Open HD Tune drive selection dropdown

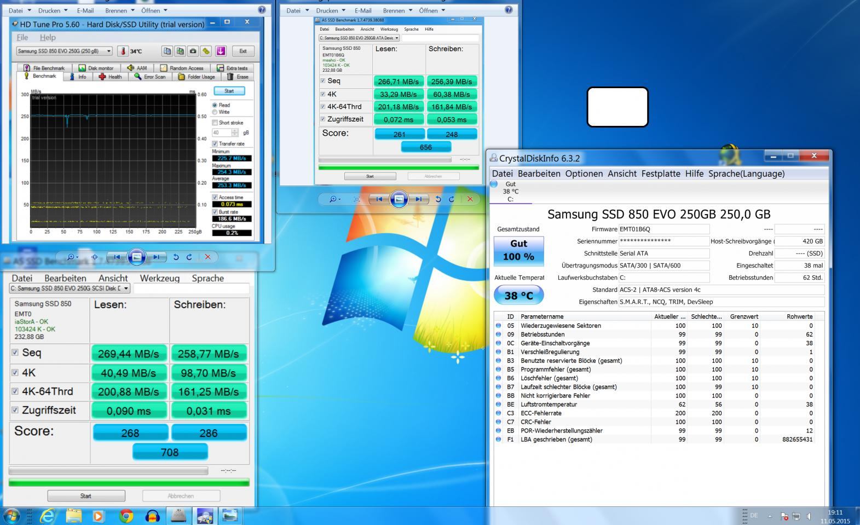(x=64, y=51)
